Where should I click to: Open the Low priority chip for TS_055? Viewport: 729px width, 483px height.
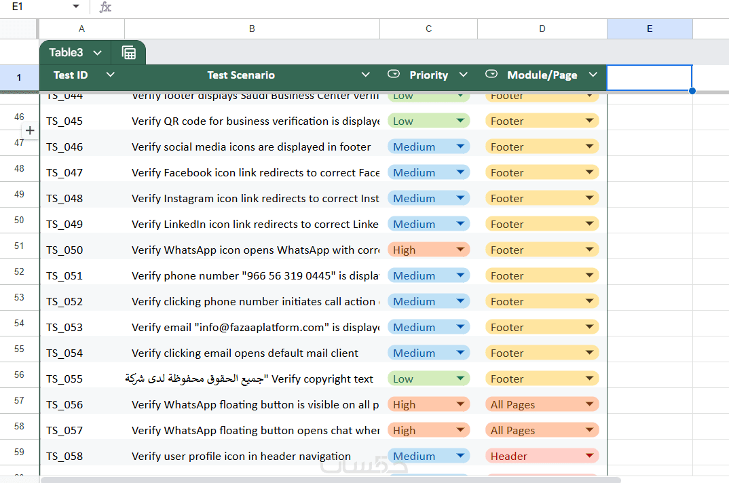click(428, 379)
